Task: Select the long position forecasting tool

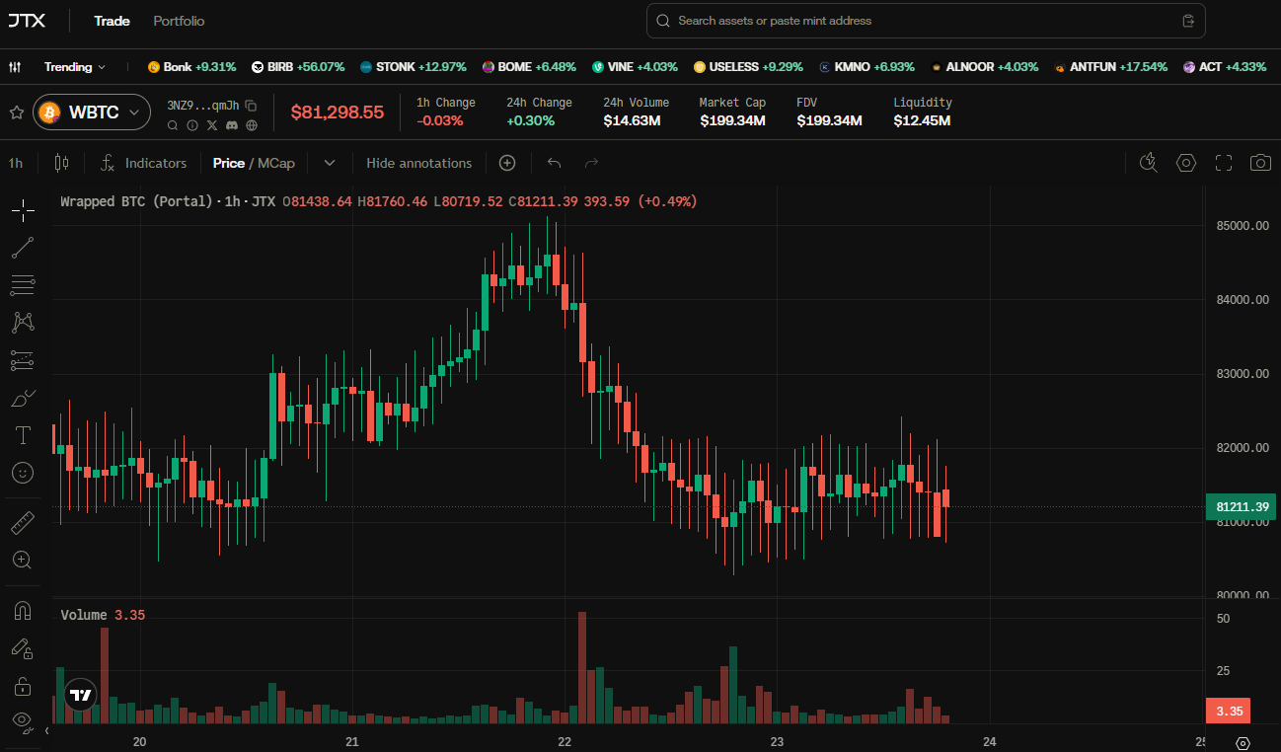Action: [23, 360]
